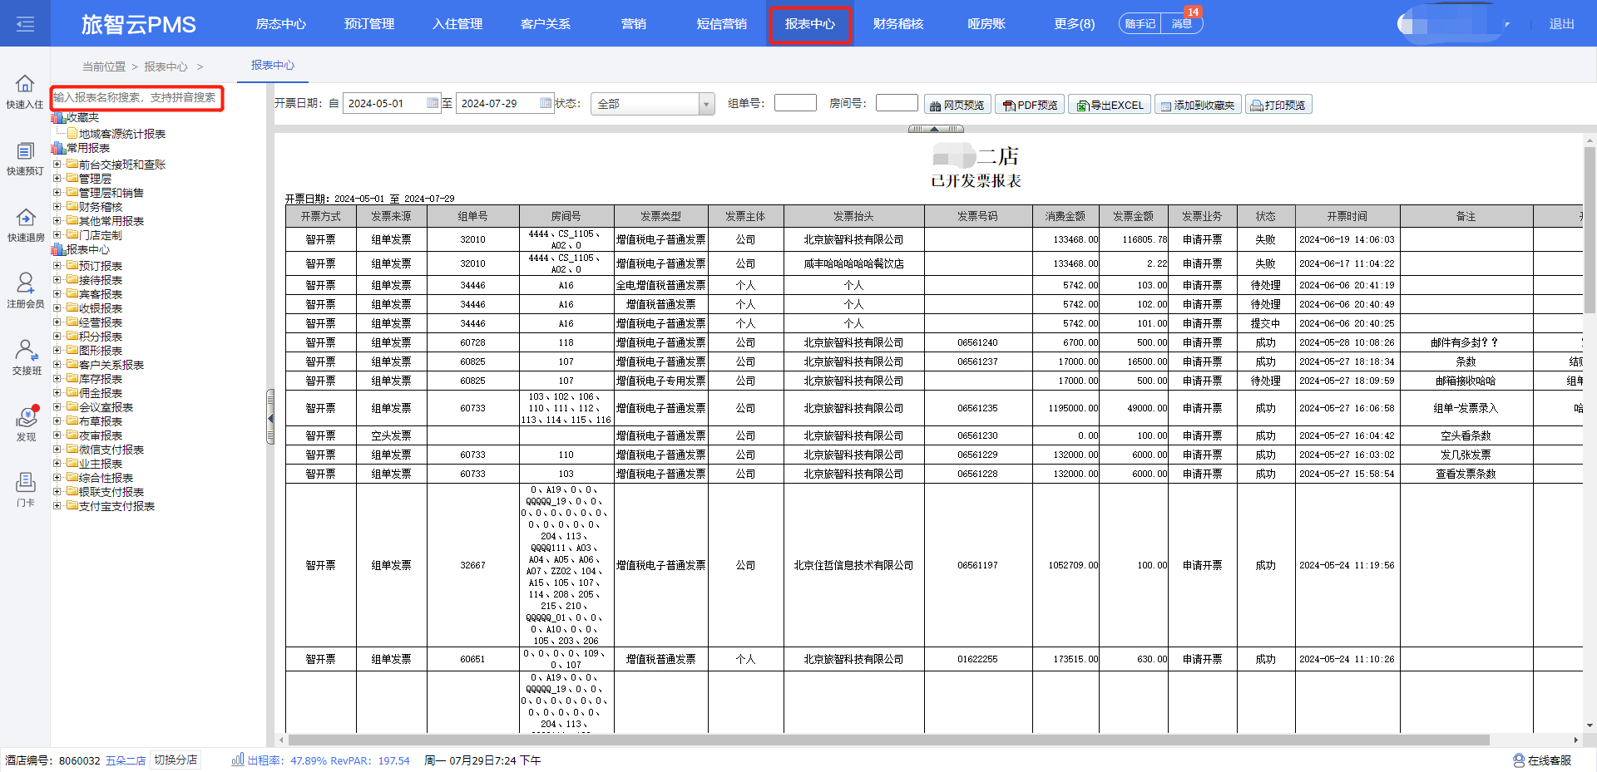Click the user profile dropdown arrow
This screenshot has height=772, width=1597.
[1506, 24]
